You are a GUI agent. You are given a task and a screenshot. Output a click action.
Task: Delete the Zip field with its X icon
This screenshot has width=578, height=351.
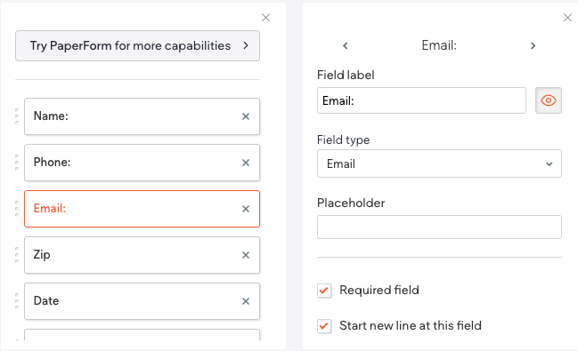pyautogui.click(x=246, y=255)
